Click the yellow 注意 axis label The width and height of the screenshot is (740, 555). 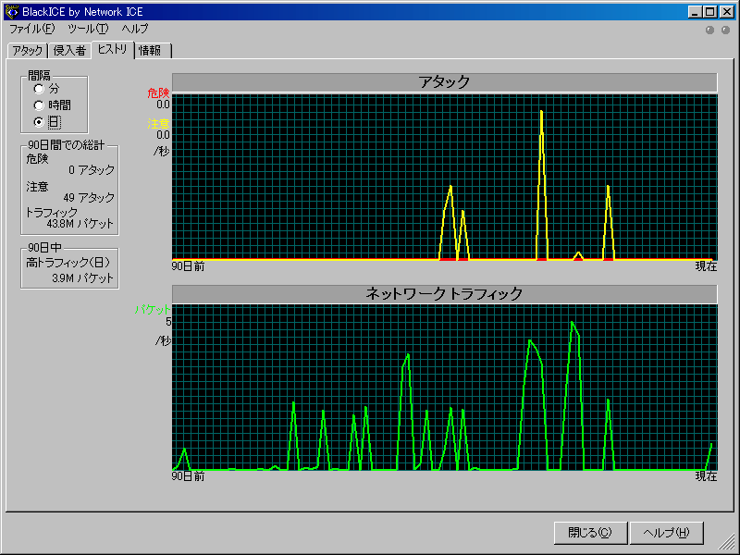(x=158, y=124)
